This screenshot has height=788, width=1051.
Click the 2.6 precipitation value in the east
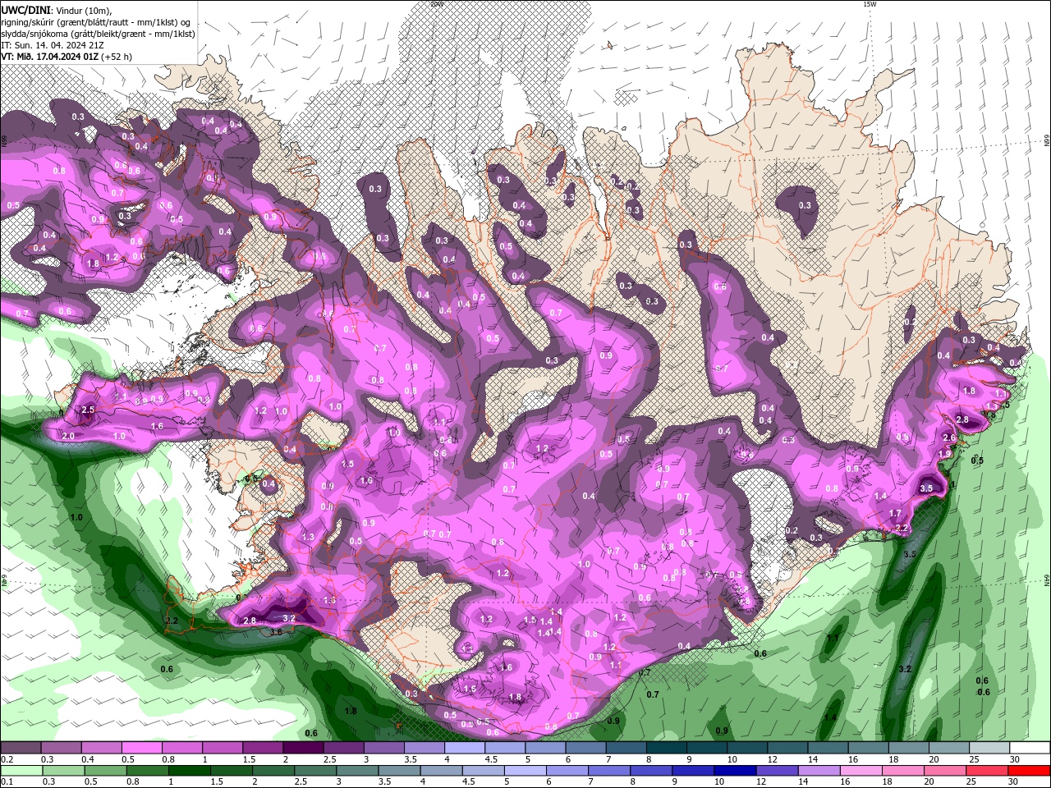949,438
